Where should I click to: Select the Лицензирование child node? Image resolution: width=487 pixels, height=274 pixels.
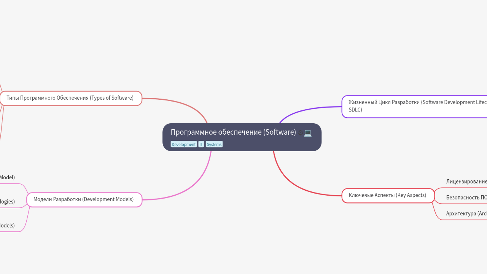click(466, 182)
